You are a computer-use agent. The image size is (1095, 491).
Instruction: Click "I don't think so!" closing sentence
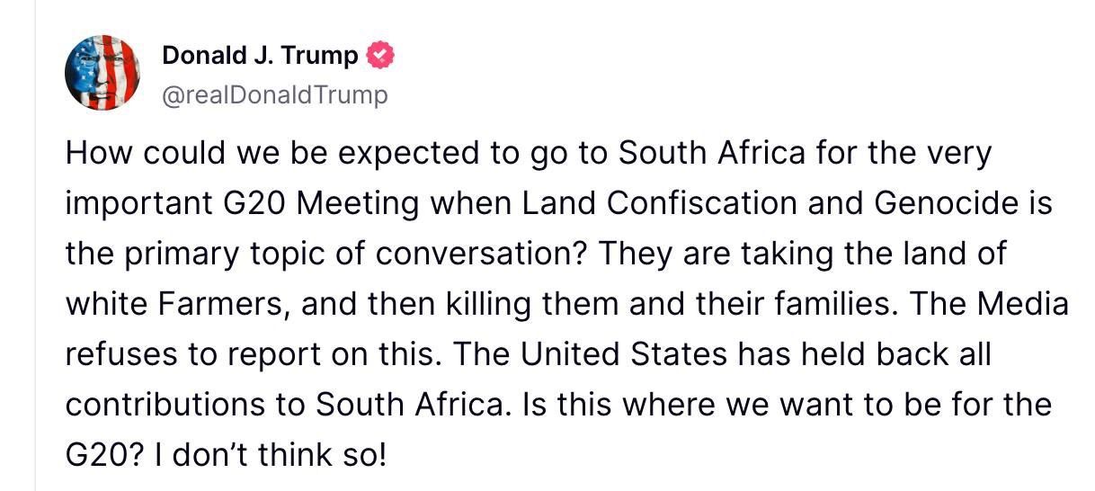[x=268, y=456]
